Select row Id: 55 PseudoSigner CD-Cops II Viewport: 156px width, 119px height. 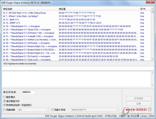click(76, 56)
